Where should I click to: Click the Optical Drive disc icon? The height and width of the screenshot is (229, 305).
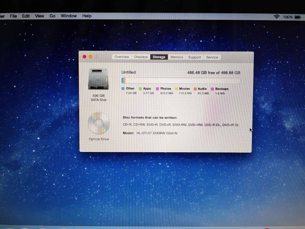click(x=99, y=123)
